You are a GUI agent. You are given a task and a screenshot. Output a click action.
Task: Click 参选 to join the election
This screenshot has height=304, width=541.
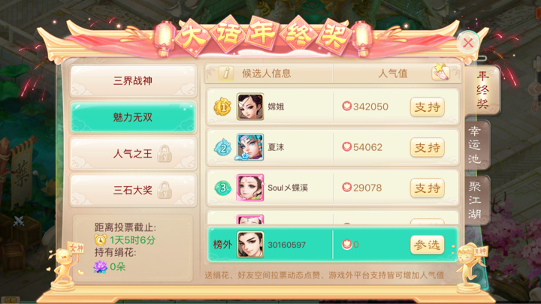(x=427, y=245)
